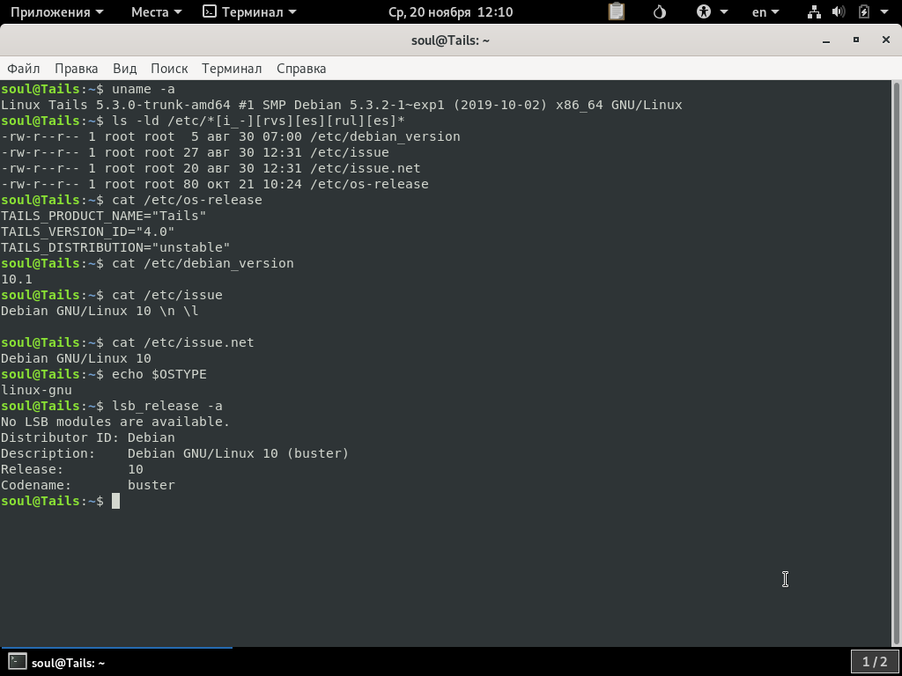
Task: Open the Поиск menu
Action: pos(169,69)
